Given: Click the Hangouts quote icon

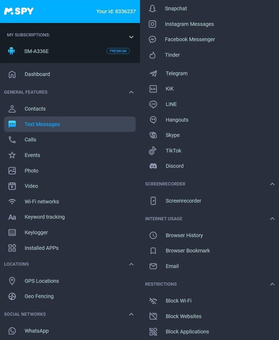Looking at the screenshot, I should [153, 120].
